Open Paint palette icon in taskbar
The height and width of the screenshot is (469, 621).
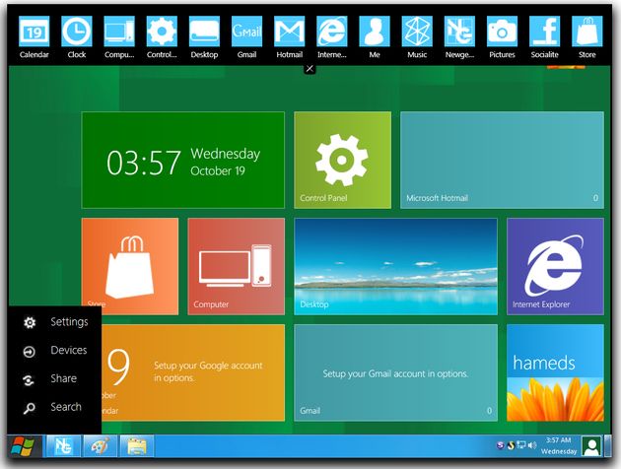tap(100, 446)
